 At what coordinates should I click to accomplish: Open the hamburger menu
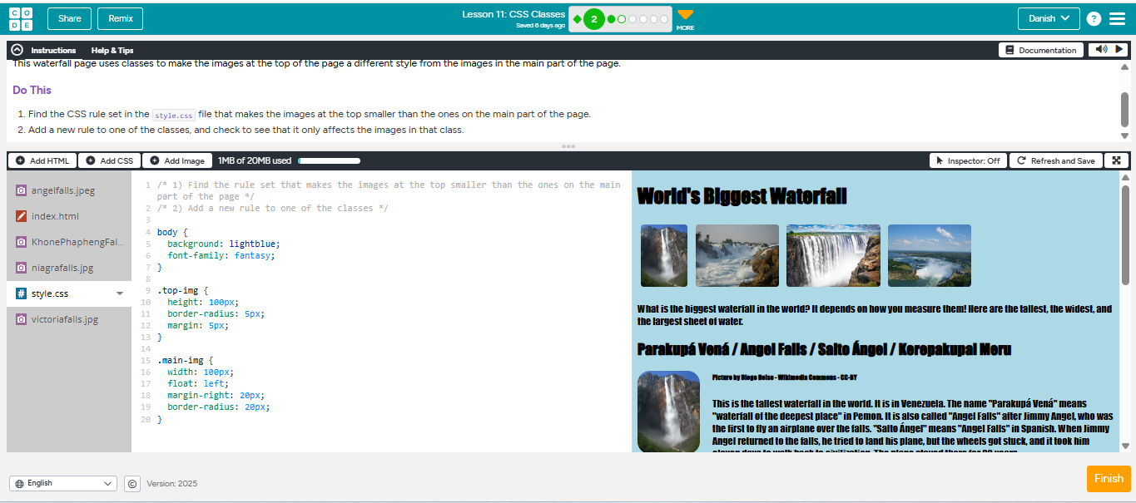[1117, 19]
